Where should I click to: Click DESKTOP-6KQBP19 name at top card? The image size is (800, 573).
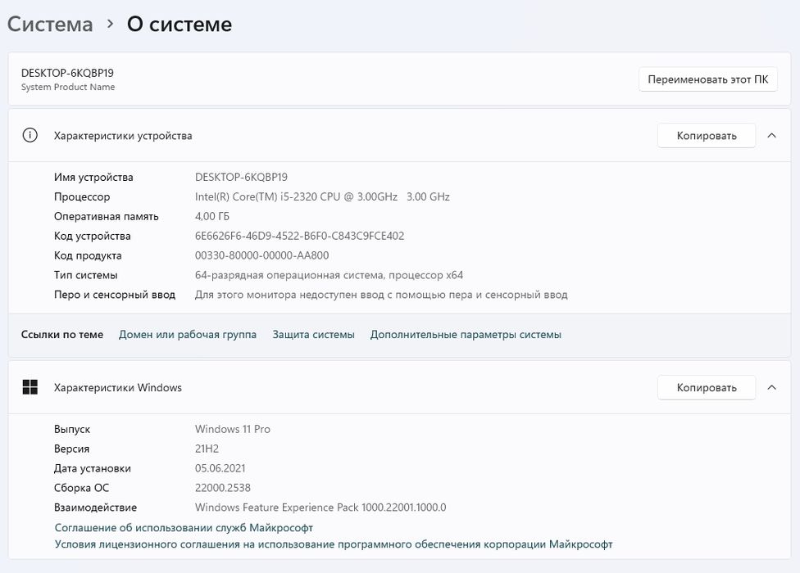pyautogui.click(x=67, y=73)
